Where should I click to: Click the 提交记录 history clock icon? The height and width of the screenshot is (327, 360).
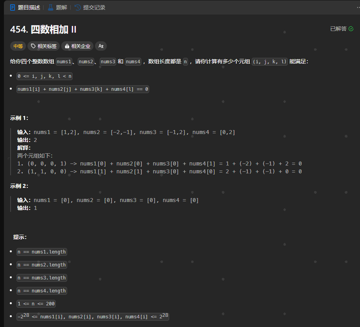pos(78,7)
